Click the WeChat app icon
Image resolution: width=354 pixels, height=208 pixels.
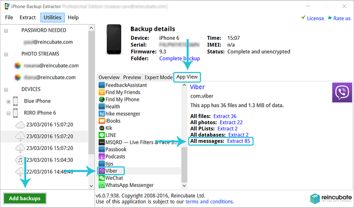pos(102,178)
